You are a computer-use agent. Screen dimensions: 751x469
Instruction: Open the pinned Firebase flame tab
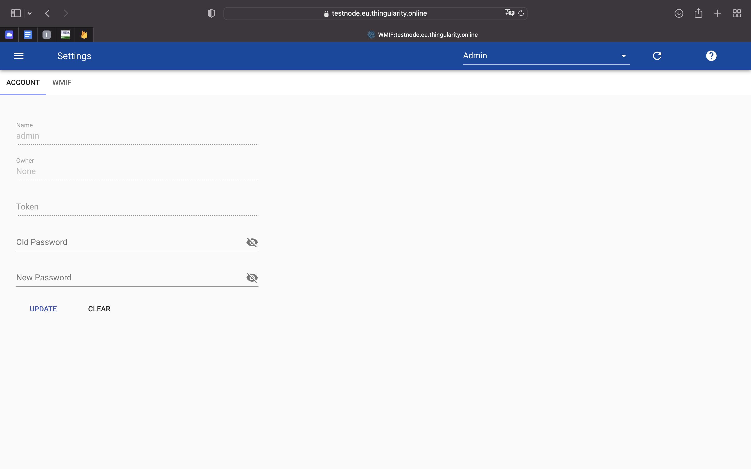point(84,35)
